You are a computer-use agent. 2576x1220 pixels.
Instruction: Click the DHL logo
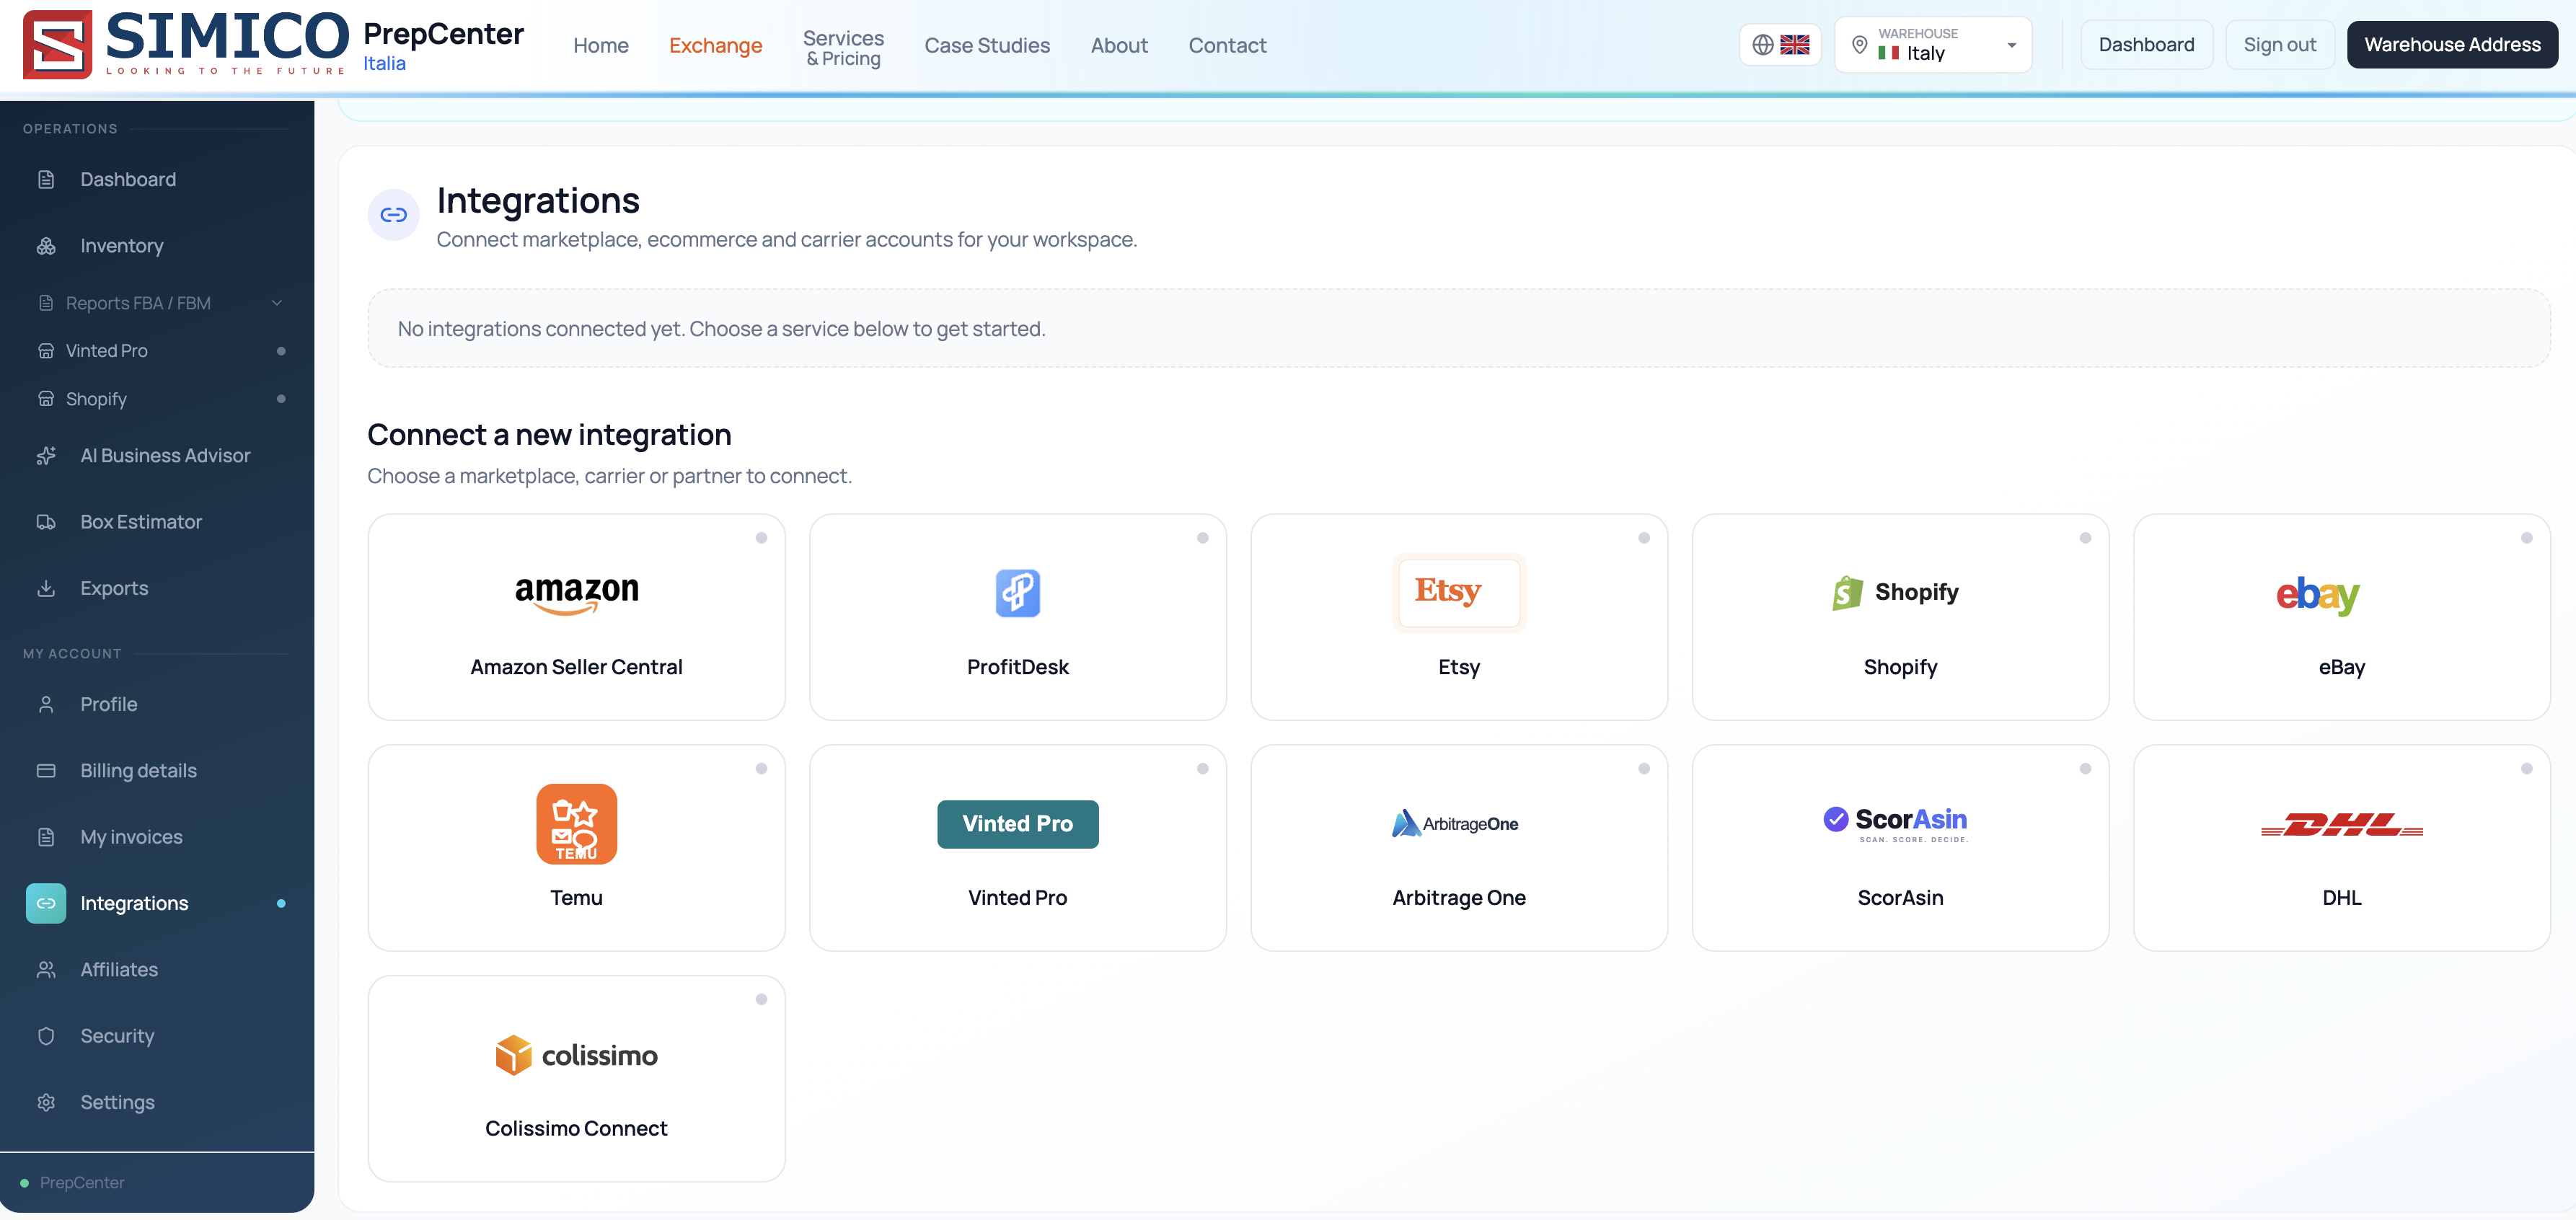click(x=2341, y=824)
